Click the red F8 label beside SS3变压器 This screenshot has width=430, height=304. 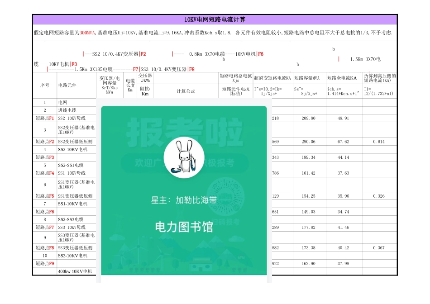coord(191,69)
